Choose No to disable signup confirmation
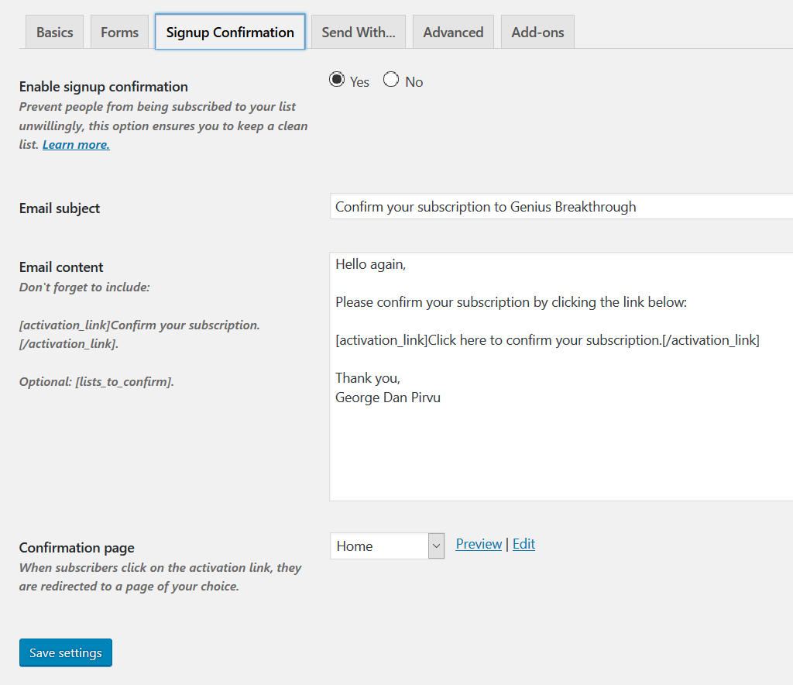Image resolution: width=793 pixels, height=685 pixels. (x=391, y=80)
